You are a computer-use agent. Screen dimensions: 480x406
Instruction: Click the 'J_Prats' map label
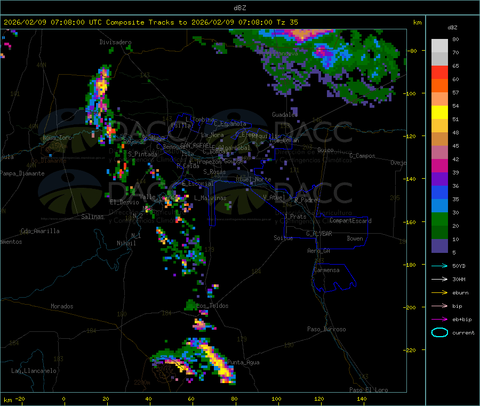tap(295, 216)
